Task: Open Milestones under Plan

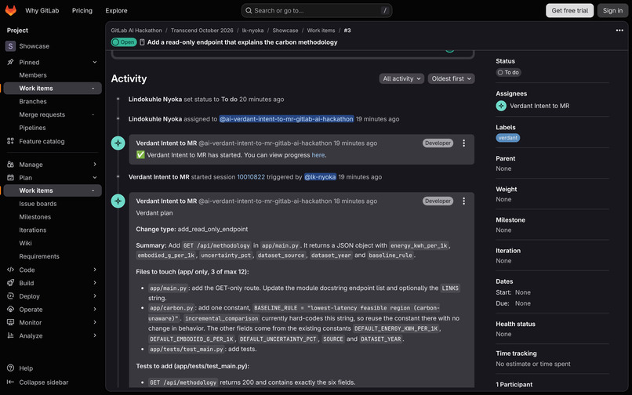Action: (35, 217)
